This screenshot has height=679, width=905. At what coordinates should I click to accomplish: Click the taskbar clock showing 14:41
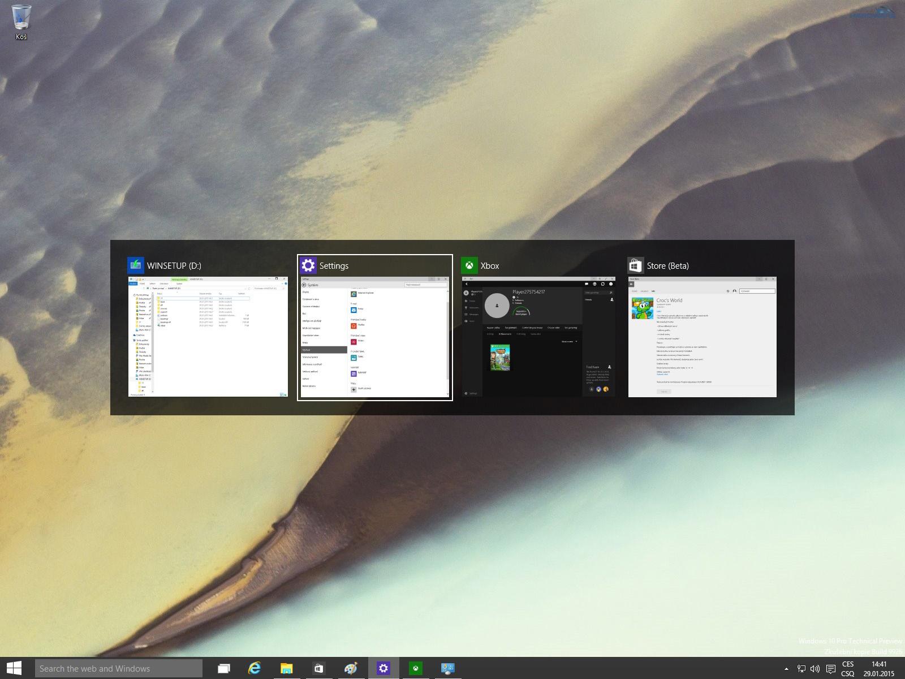tap(879, 669)
